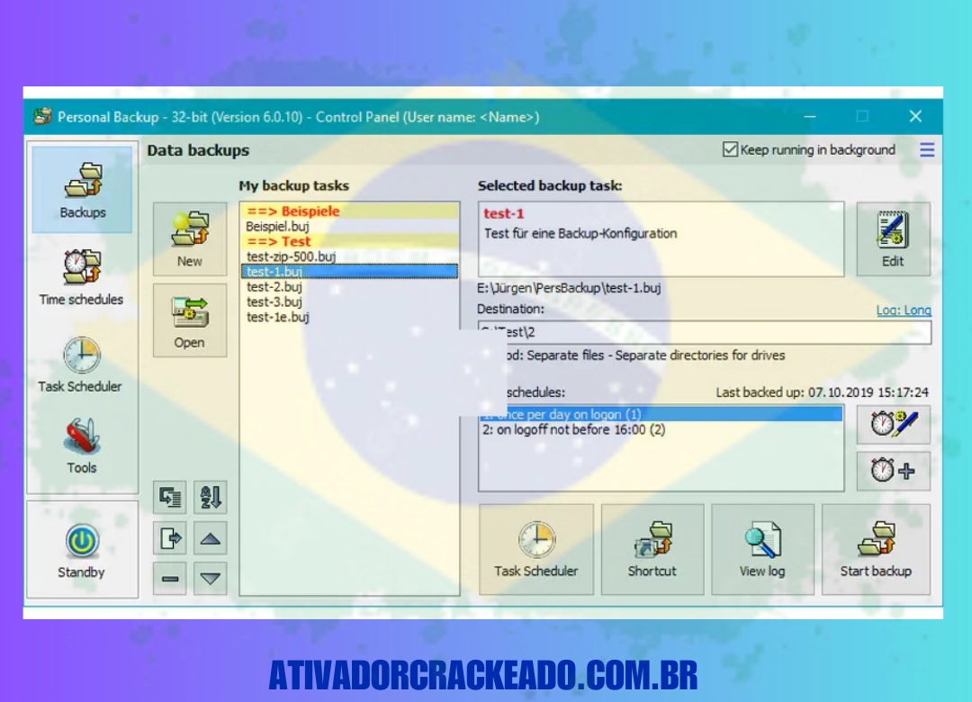Start backup for selected task
Image resolution: width=972 pixels, height=702 pixels.
876,549
